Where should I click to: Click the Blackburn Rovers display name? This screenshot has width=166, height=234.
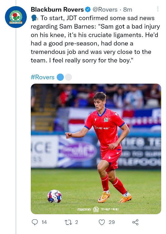point(57,9)
